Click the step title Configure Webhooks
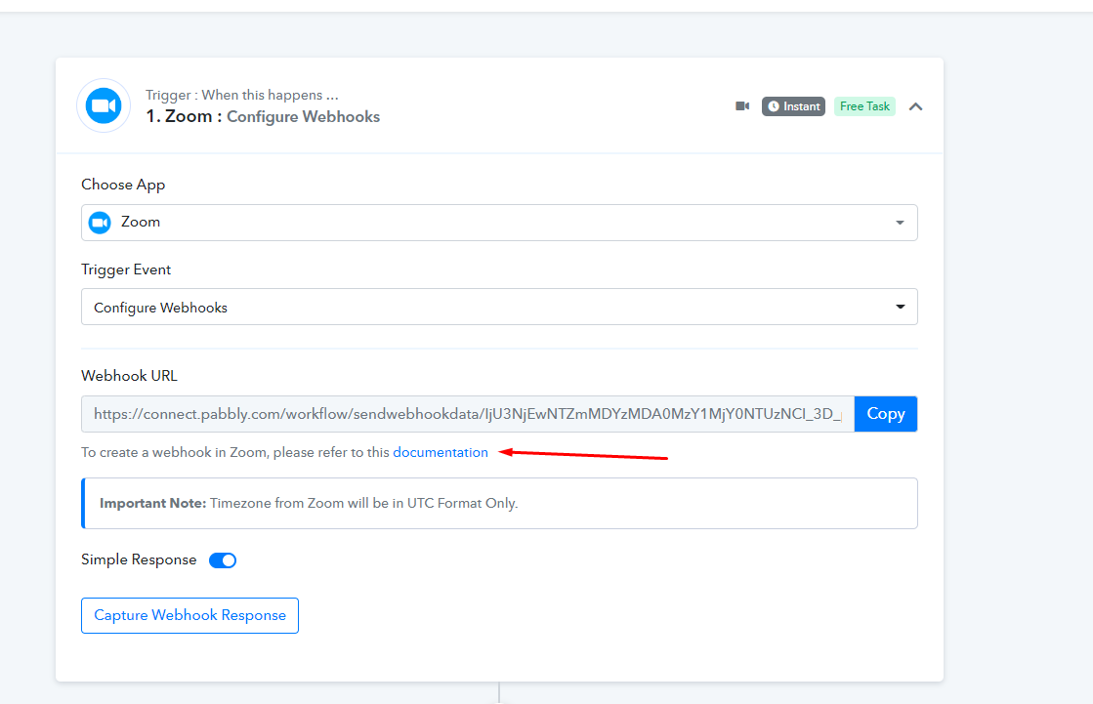The width and height of the screenshot is (1093, 704). tap(303, 116)
